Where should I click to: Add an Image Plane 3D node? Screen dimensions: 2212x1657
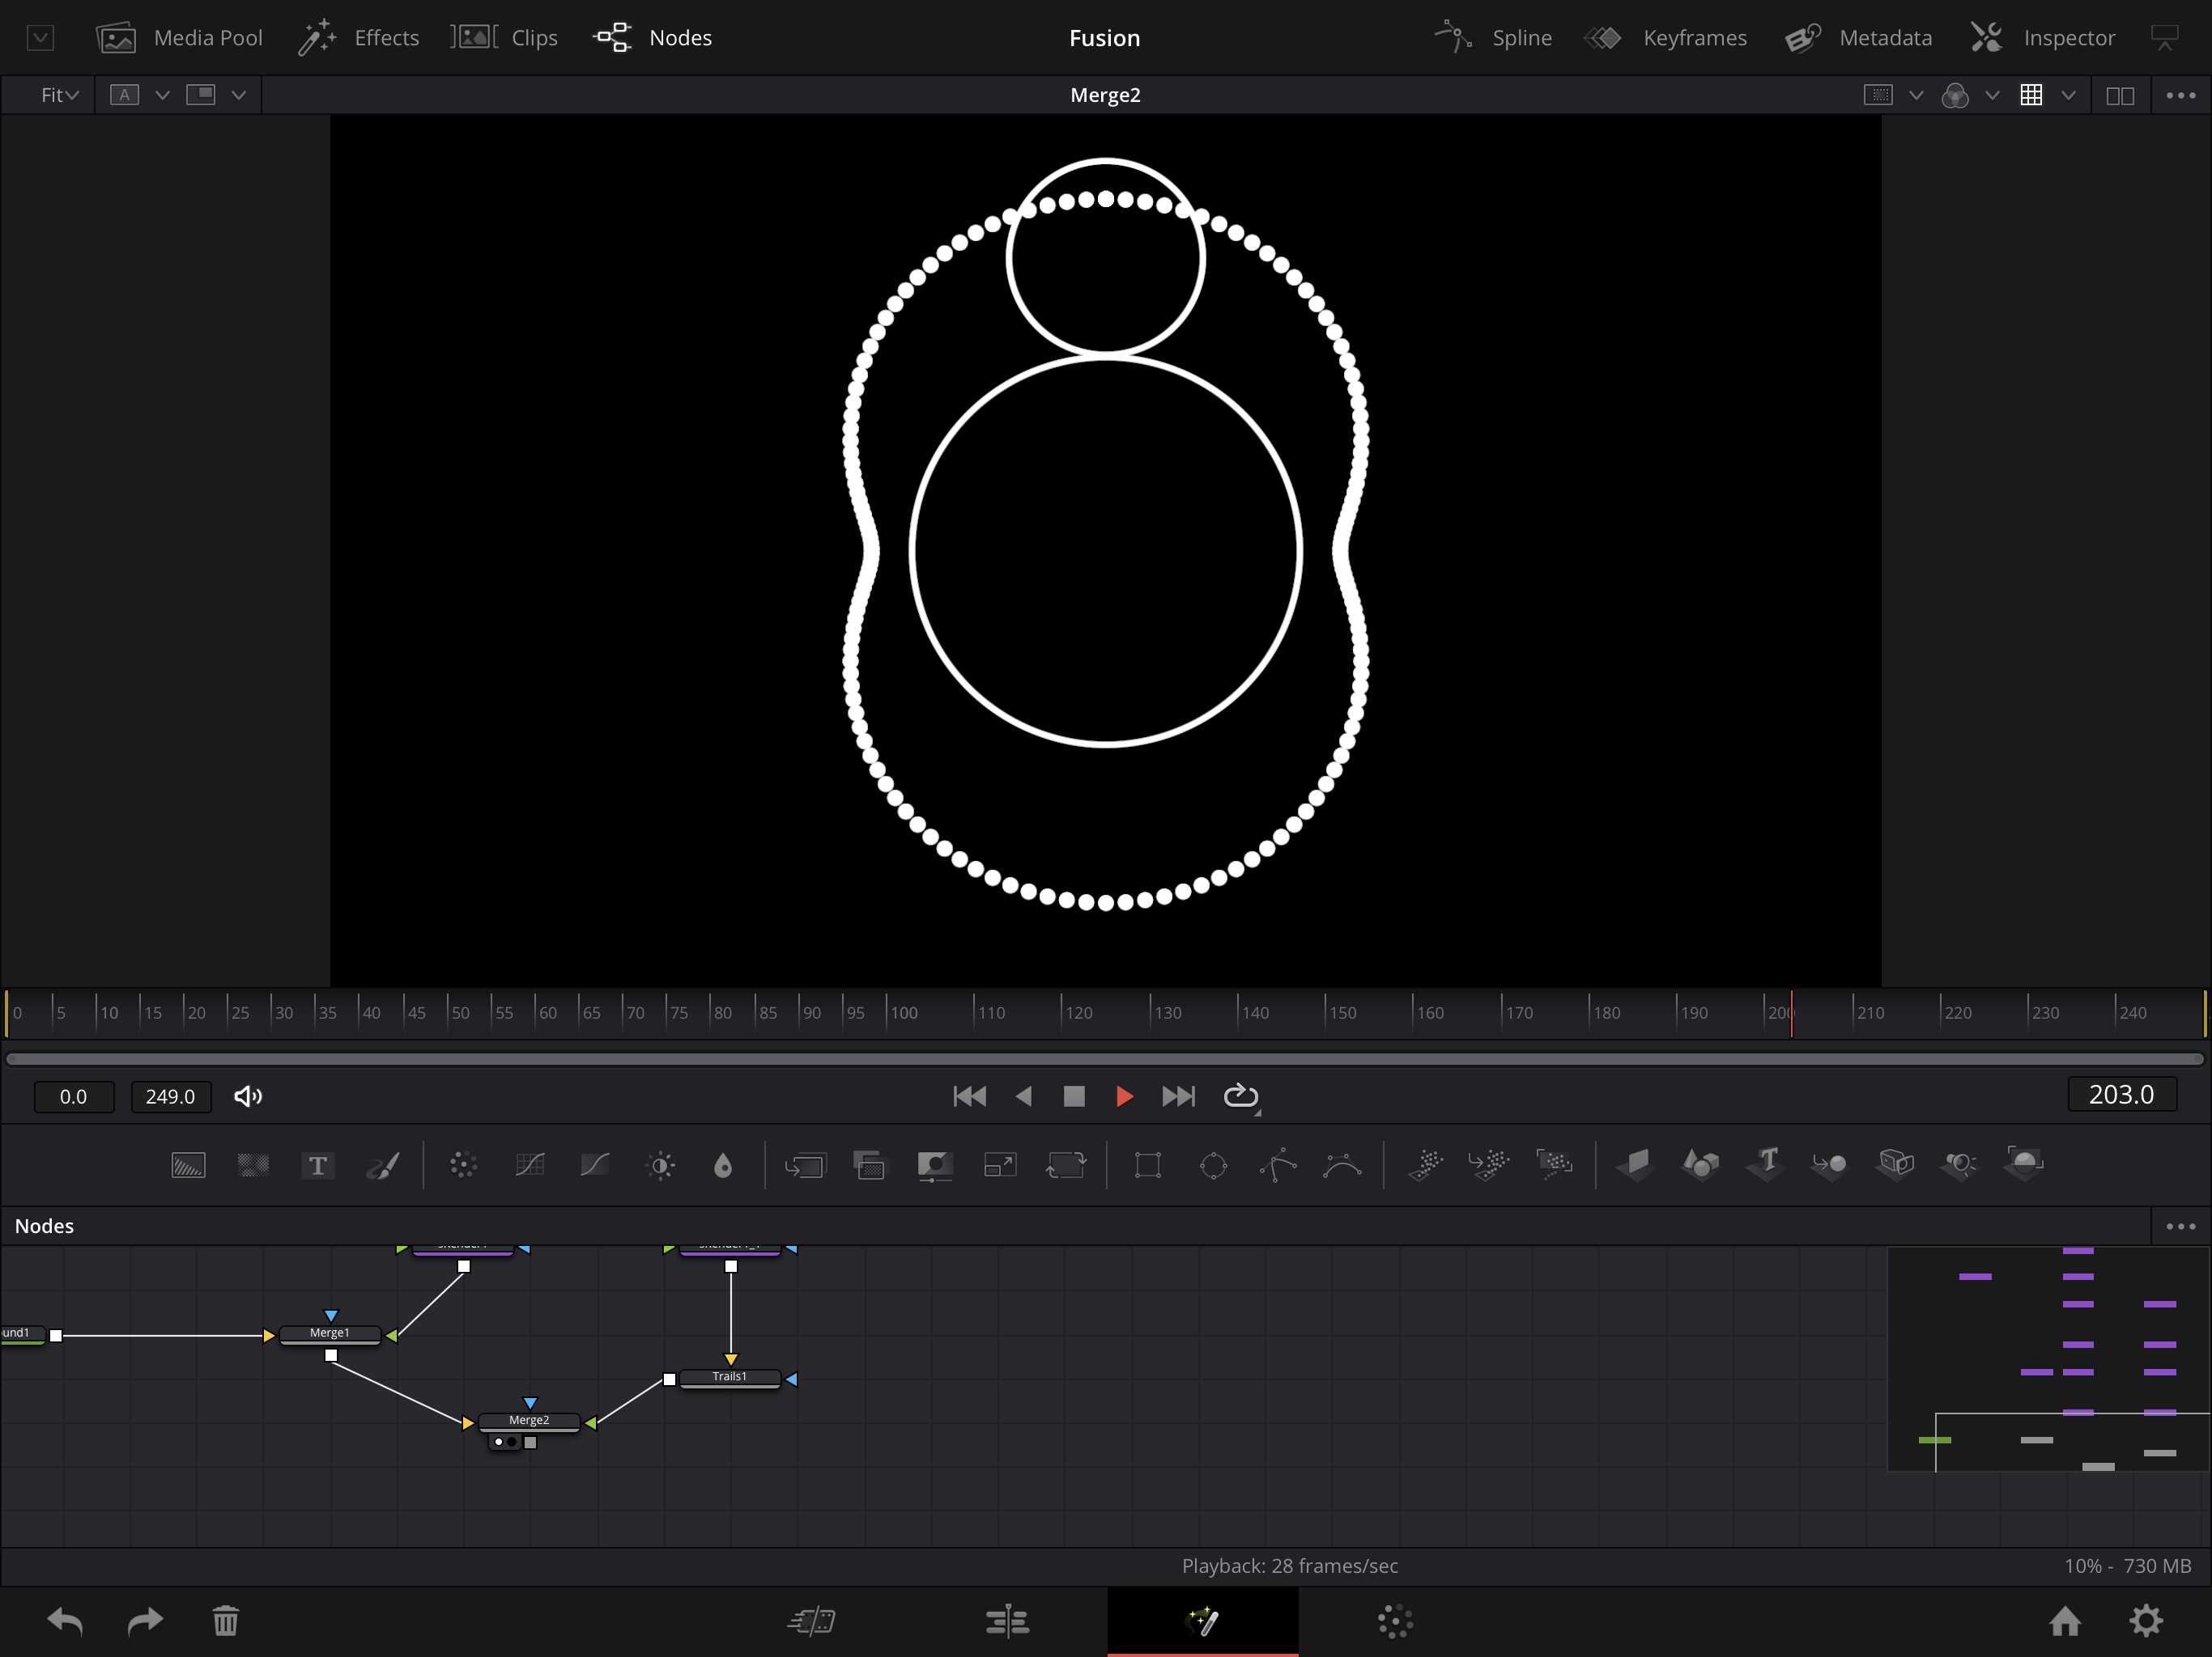1636,1165
